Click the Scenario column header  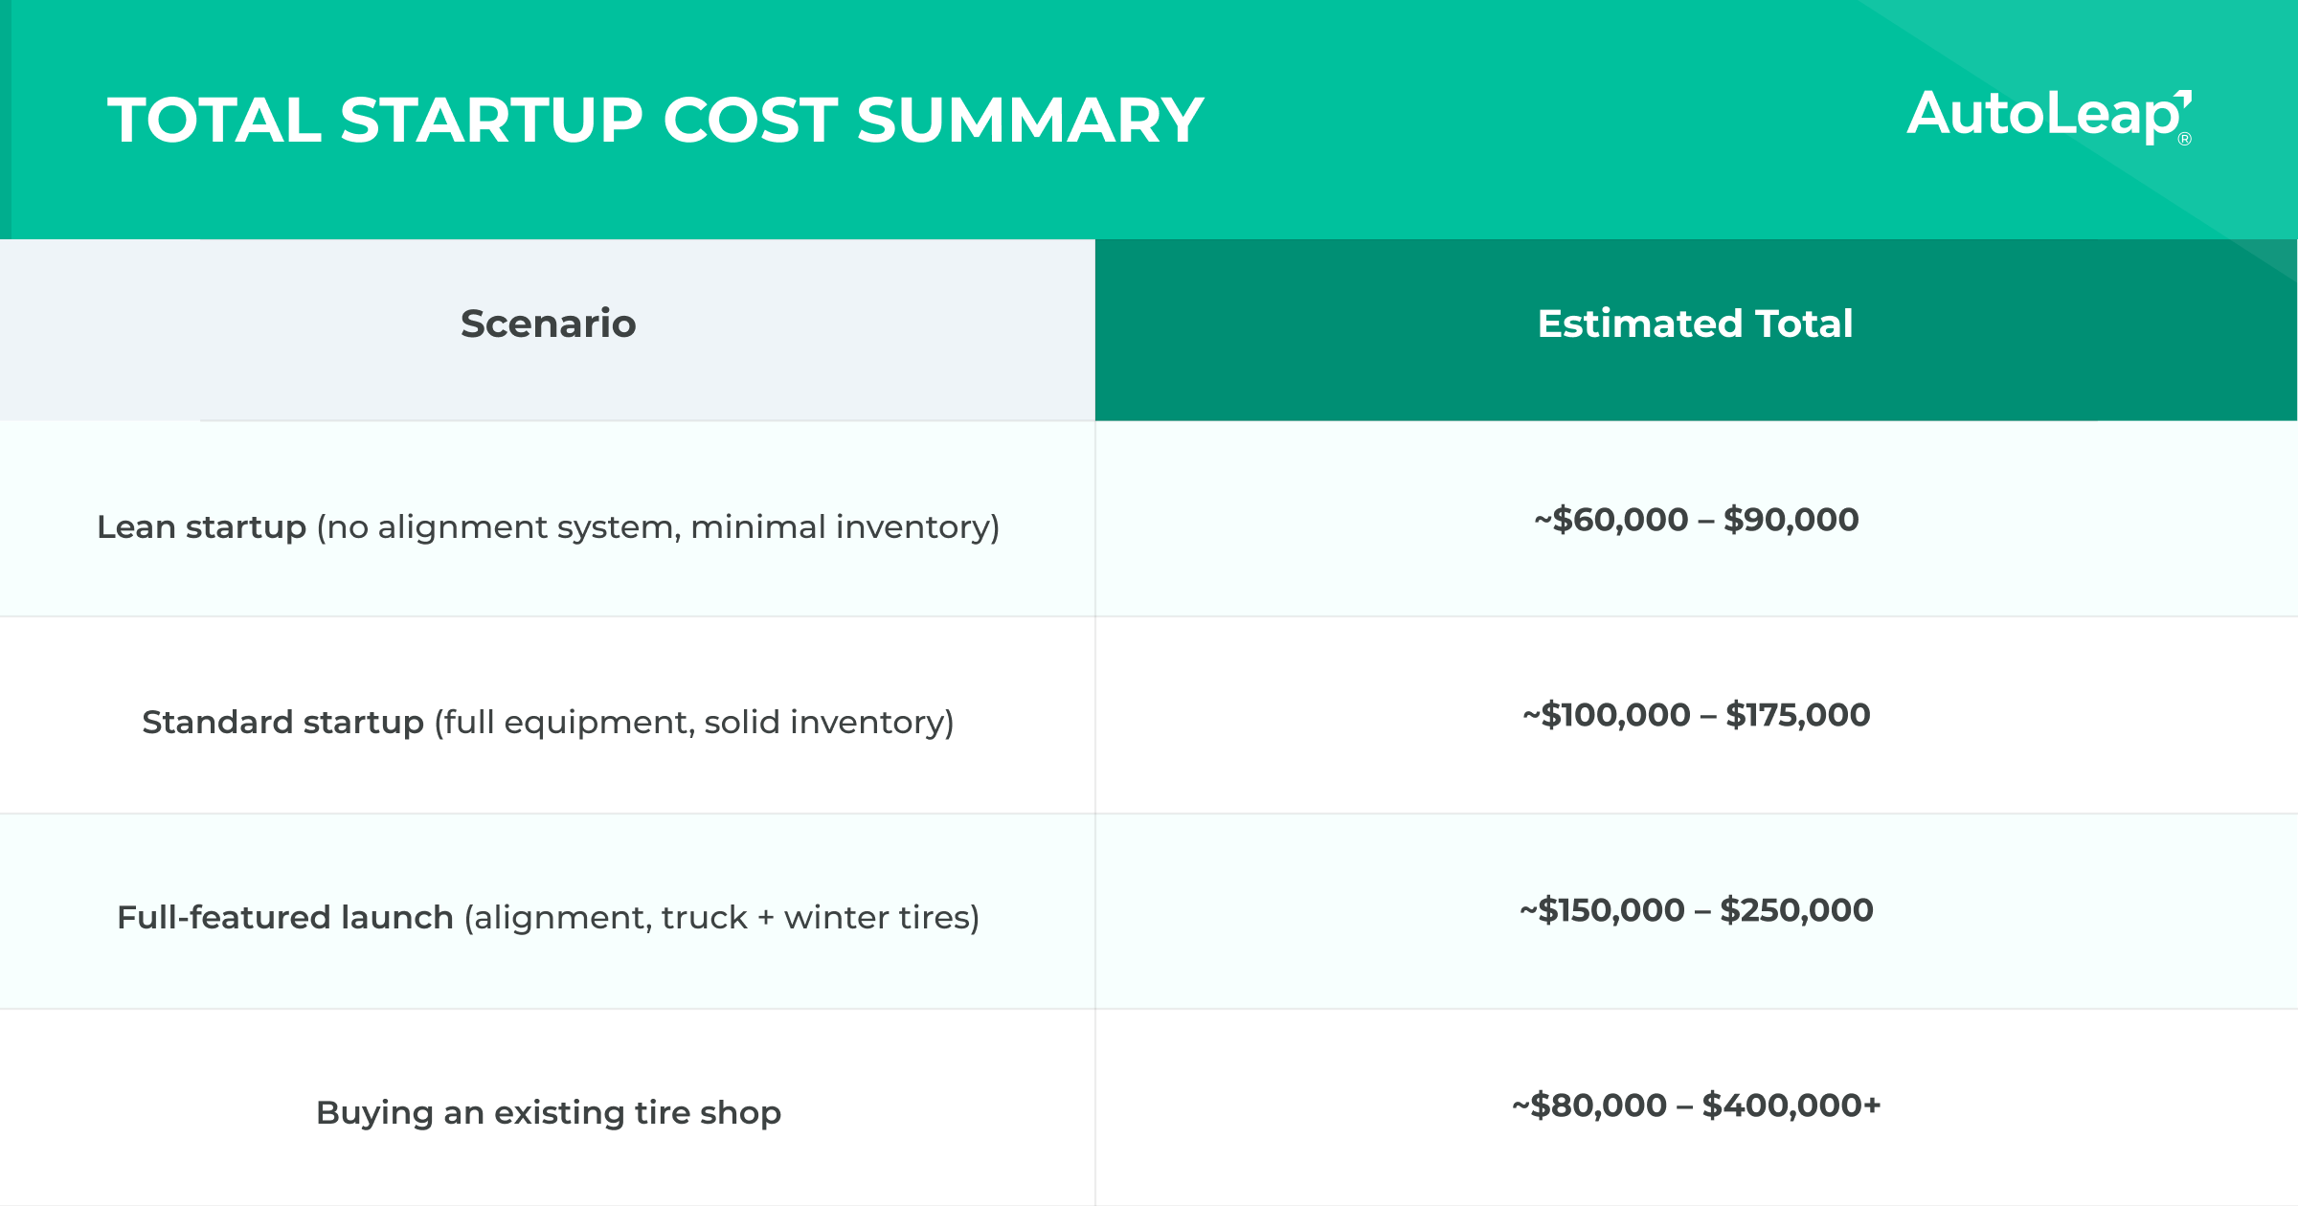[x=548, y=324]
